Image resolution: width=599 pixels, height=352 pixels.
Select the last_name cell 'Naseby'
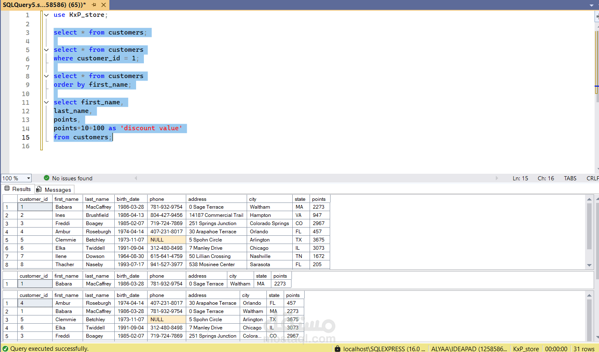pos(99,265)
